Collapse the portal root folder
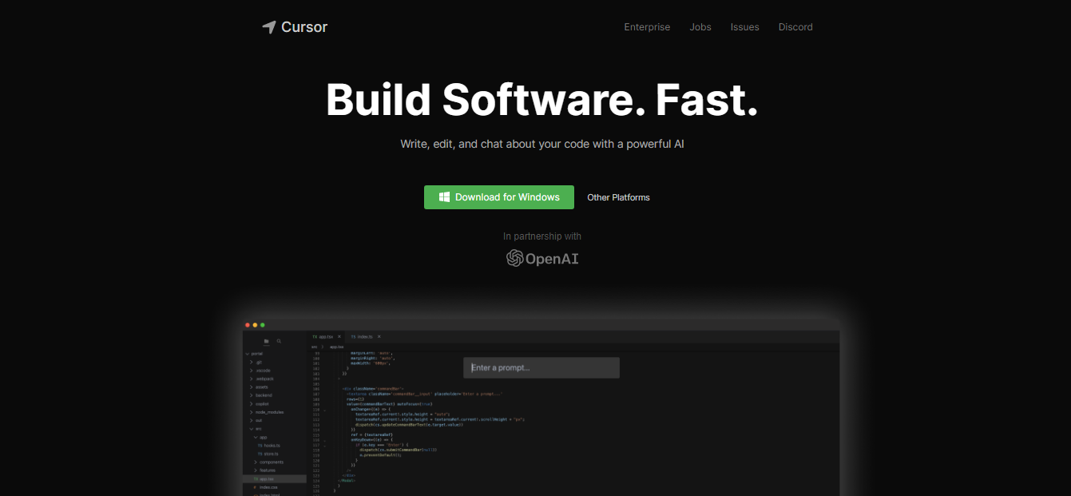The image size is (1071, 496). (x=256, y=354)
